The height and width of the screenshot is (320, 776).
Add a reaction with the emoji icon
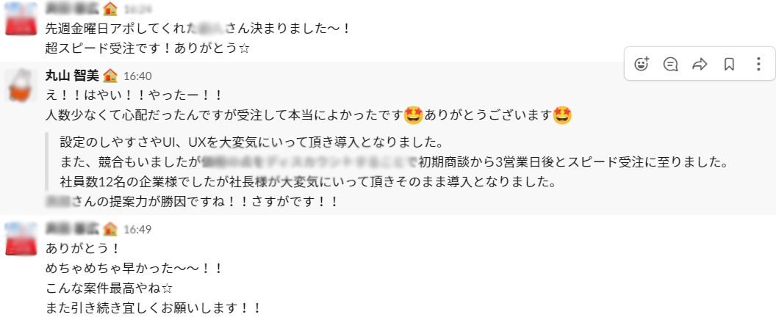click(642, 64)
